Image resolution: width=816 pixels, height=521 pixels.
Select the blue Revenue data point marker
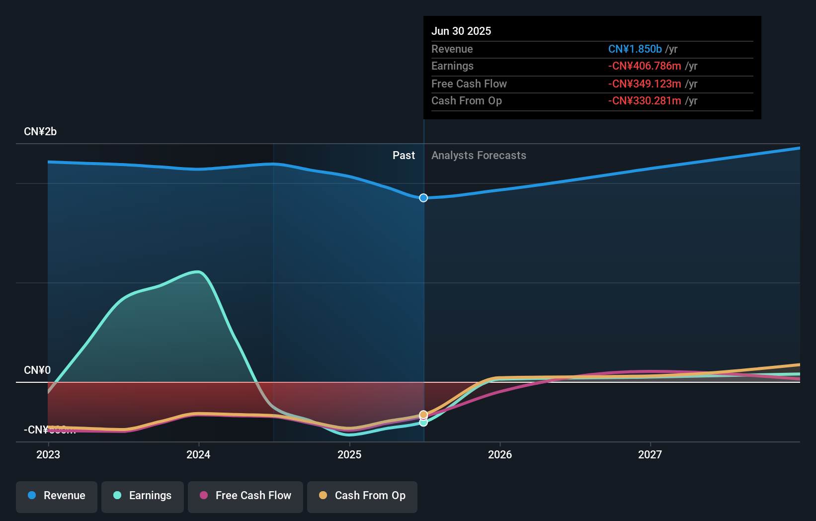tap(423, 197)
